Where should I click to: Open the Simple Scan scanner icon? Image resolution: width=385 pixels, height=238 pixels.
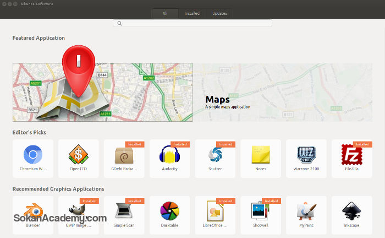click(124, 210)
